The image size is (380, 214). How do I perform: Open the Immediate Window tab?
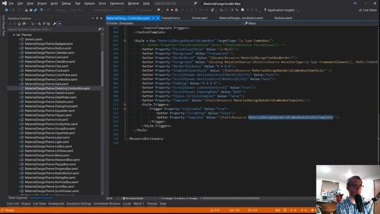click(x=107, y=204)
